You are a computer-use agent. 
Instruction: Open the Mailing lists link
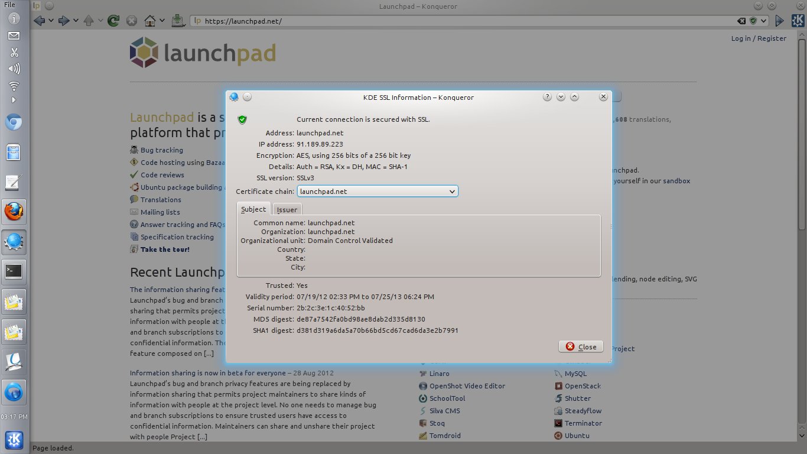click(x=160, y=212)
